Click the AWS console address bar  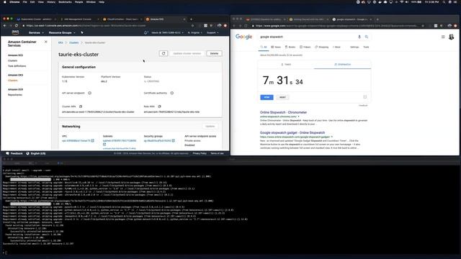coord(107,26)
